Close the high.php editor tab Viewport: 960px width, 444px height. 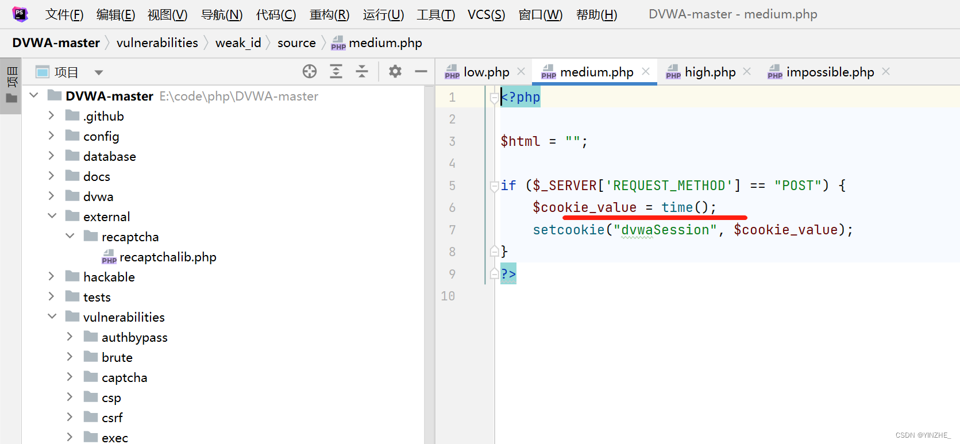[747, 71]
